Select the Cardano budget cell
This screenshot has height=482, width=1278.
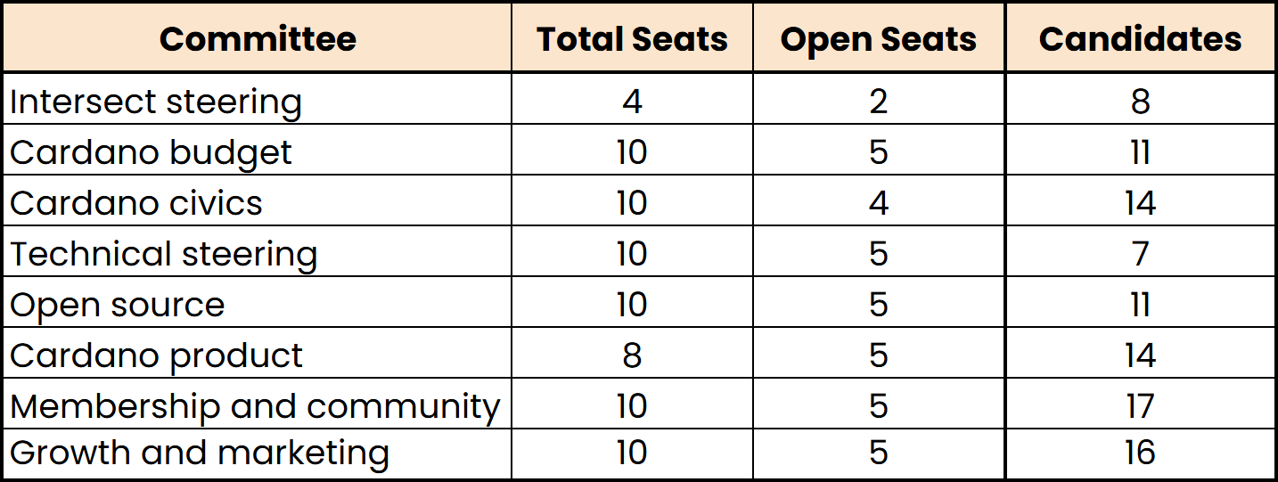(151, 152)
